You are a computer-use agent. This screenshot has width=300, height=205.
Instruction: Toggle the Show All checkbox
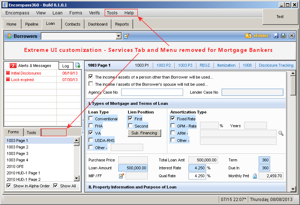pyautogui.click(x=55, y=186)
